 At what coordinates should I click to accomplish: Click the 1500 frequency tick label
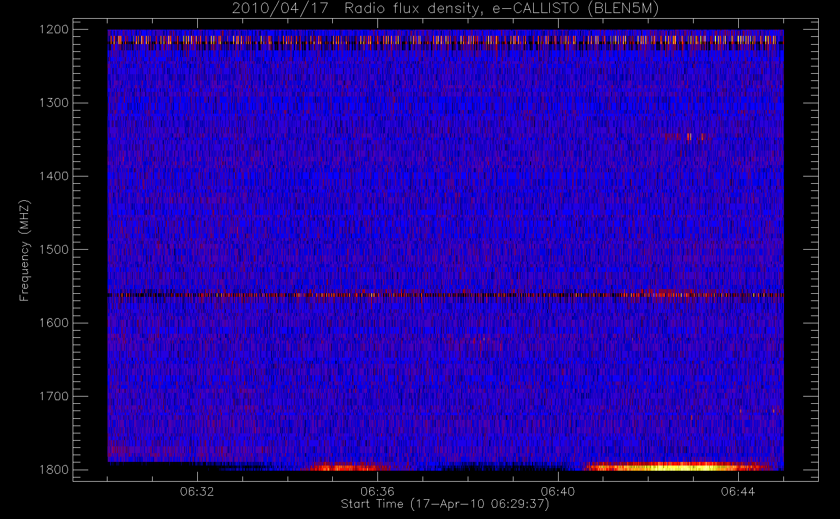54,250
